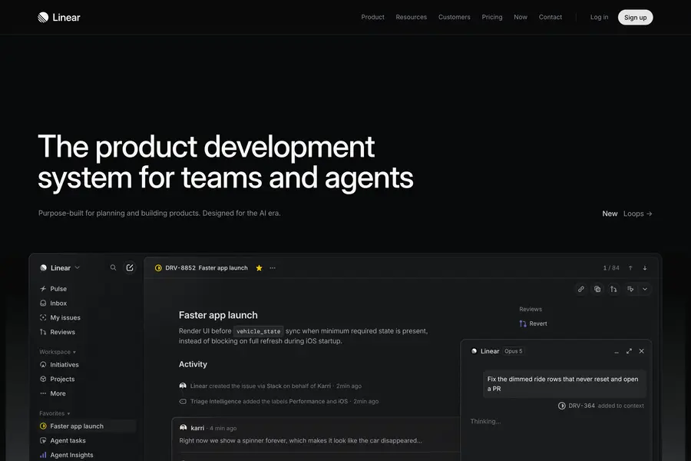Open Pulse in the sidebar
Image resolution: width=691 pixels, height=461 pixels.
[x=53, y=289]
